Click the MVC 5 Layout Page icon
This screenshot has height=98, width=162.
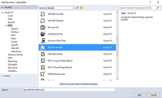[x=43, y=61]
